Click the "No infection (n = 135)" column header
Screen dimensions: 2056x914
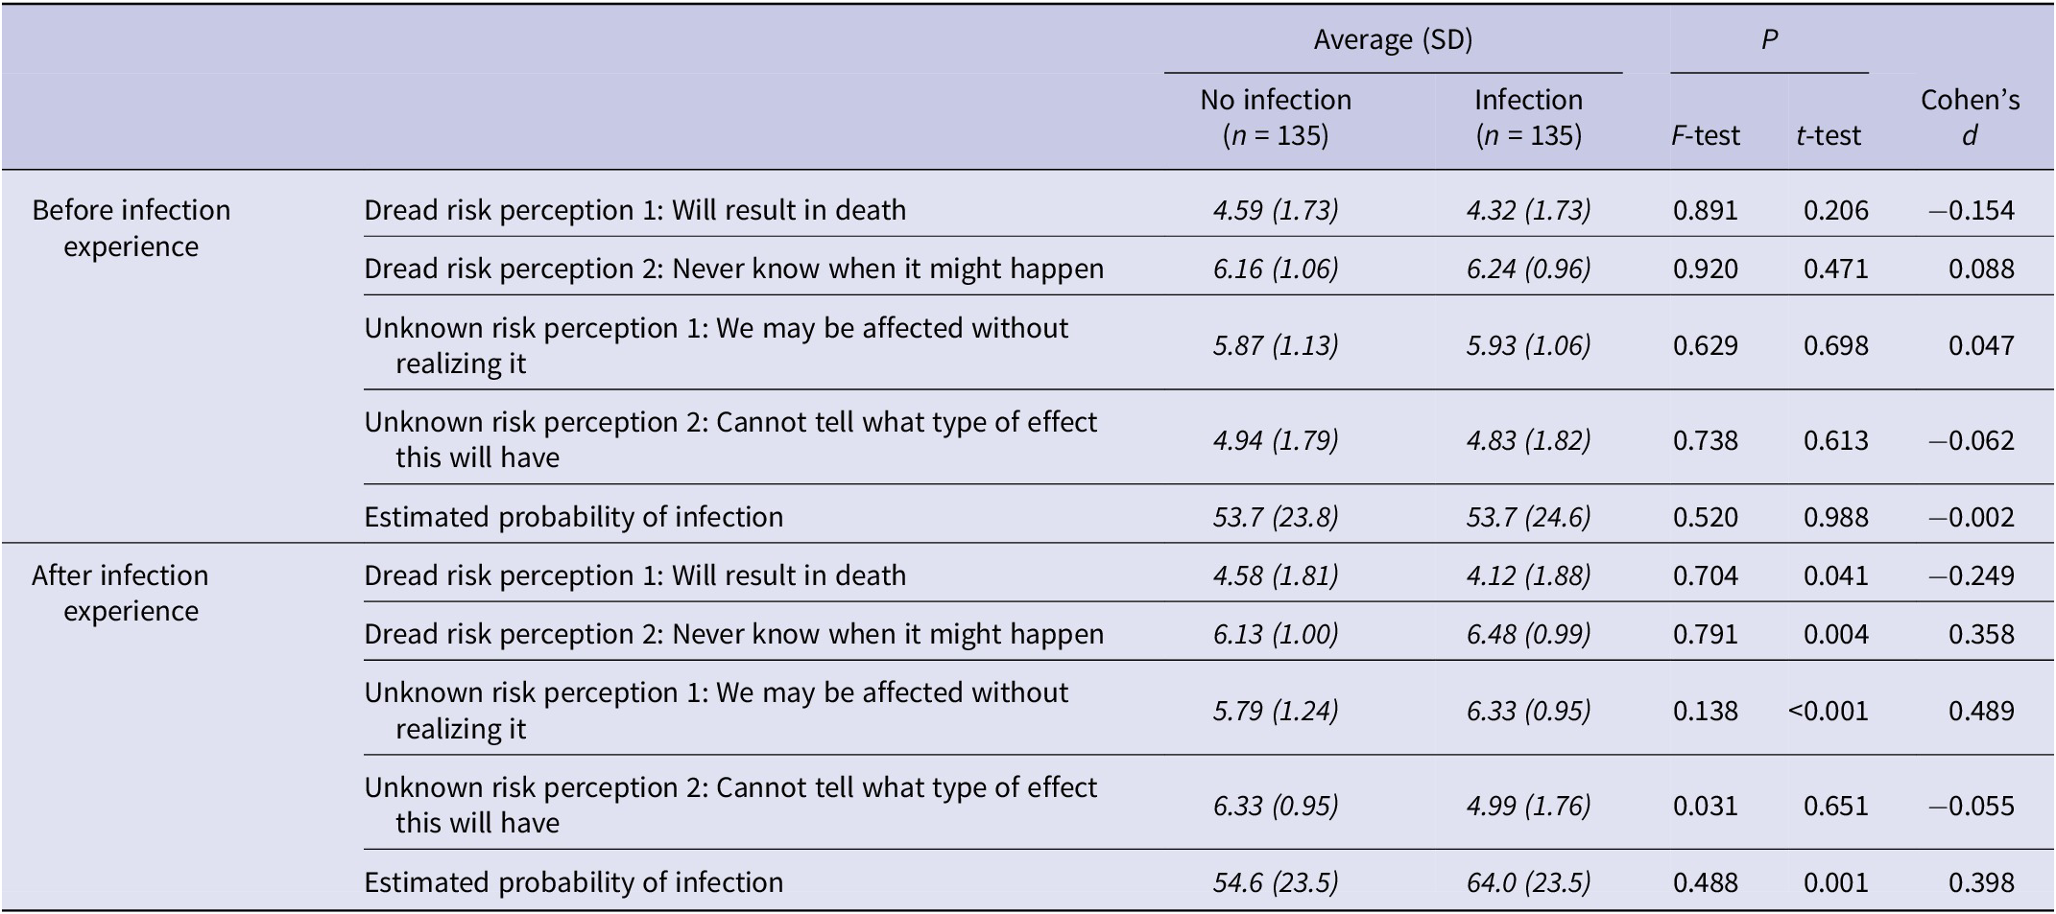(1276, 117)
